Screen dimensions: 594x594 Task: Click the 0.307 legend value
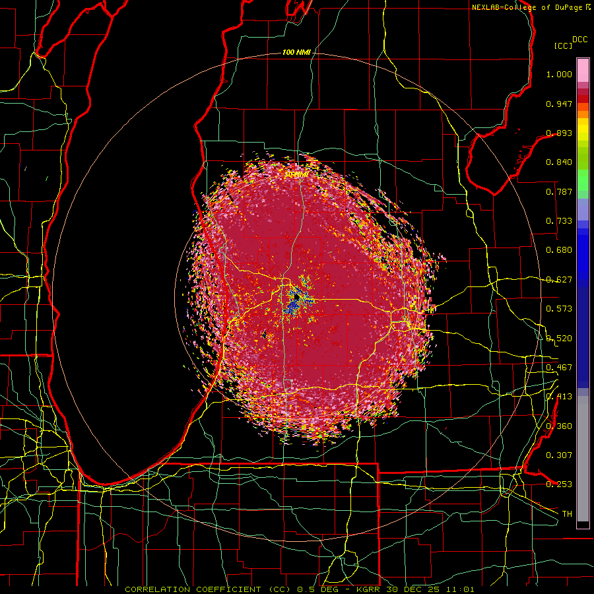coord(559,455)
